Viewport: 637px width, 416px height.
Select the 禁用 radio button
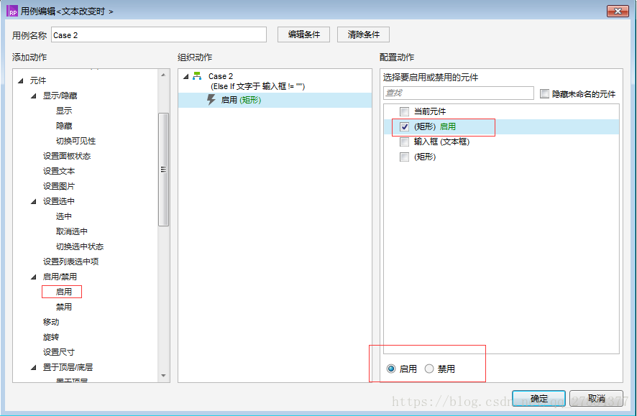429,369
